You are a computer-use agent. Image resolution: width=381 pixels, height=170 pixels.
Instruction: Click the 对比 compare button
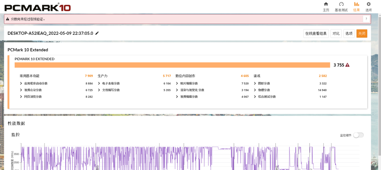[336, 33]
